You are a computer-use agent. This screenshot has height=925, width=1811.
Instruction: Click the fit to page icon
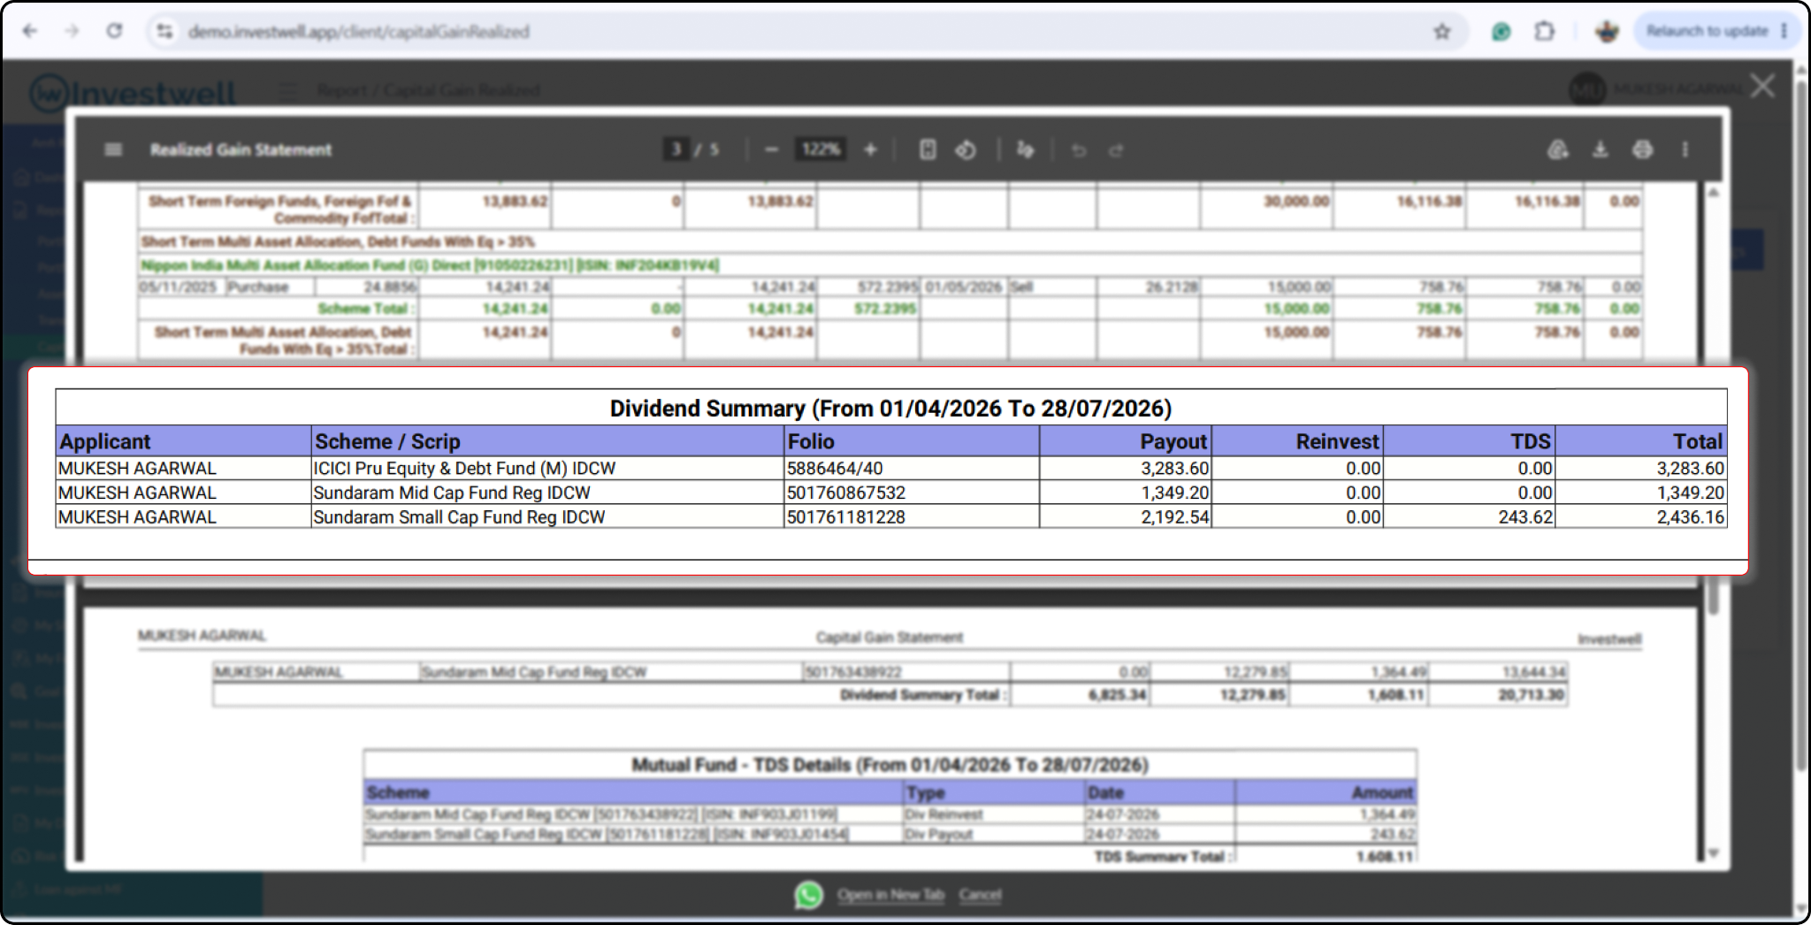pyautogui.click(x=927, y=149)
